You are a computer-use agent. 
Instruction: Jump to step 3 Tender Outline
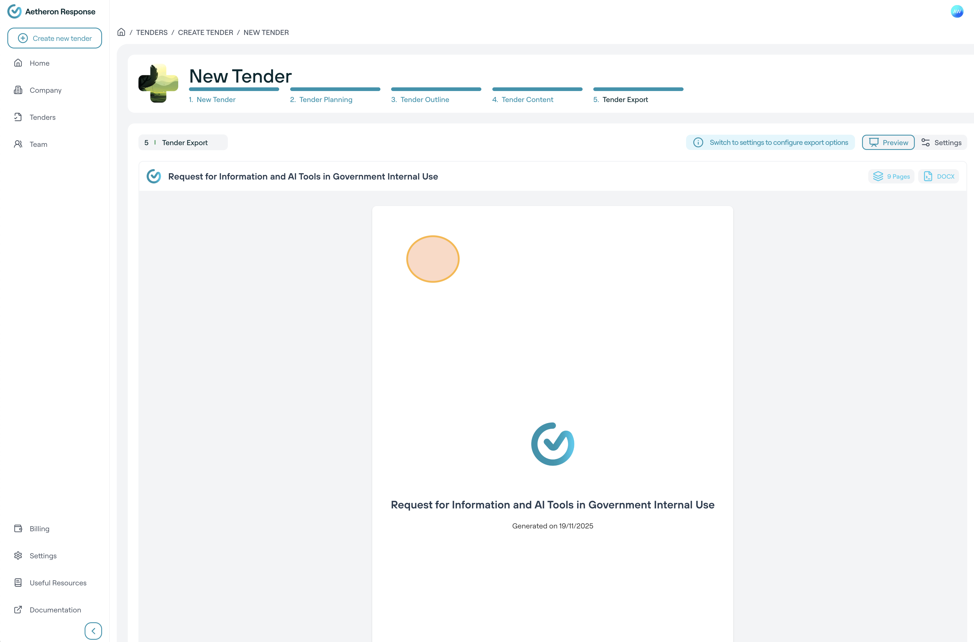424,99
